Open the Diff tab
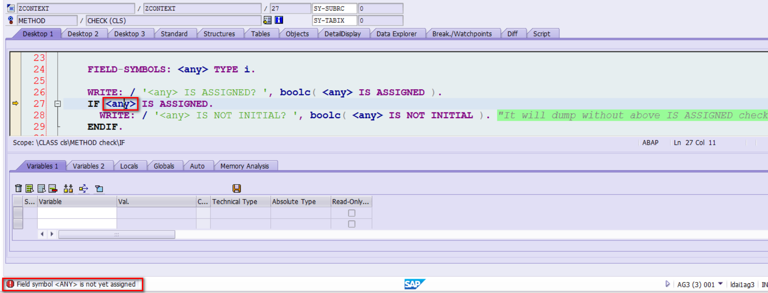This screenshot has width=768, height=293. tap(512, 34)
